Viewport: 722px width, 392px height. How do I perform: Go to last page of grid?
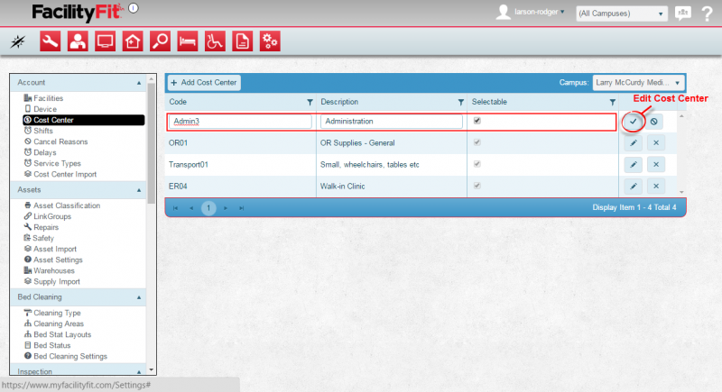[x=241, y=208]
